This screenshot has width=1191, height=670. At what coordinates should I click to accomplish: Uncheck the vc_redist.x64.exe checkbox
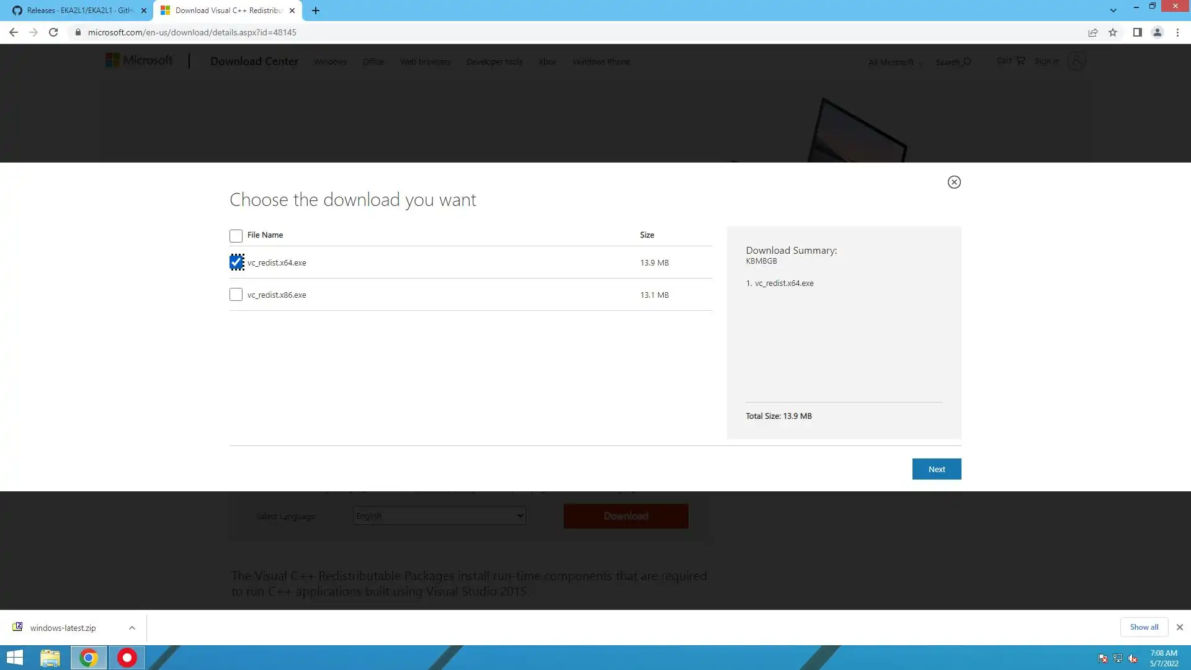(x=236, y=262)
